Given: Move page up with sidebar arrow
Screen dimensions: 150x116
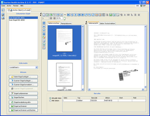Looking at the screenshot, I should (44, 27).
